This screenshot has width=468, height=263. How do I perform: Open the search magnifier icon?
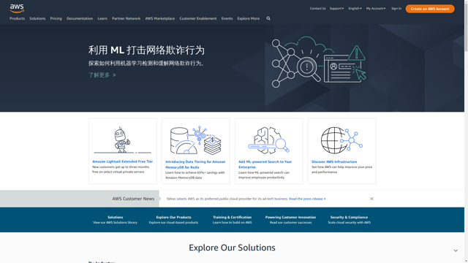point(268,18)
